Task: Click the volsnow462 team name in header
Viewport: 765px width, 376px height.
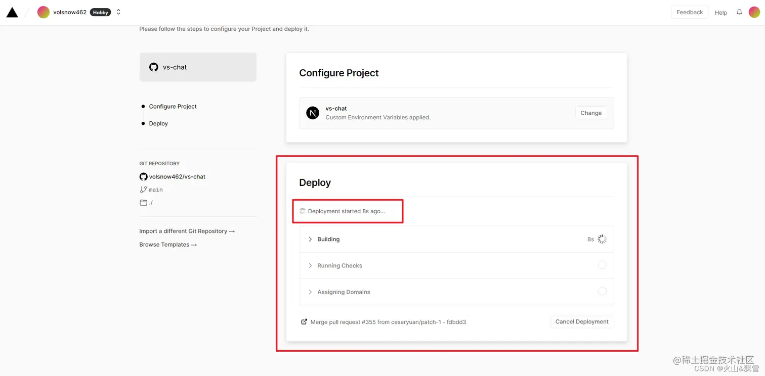Action: click(70, 12)
